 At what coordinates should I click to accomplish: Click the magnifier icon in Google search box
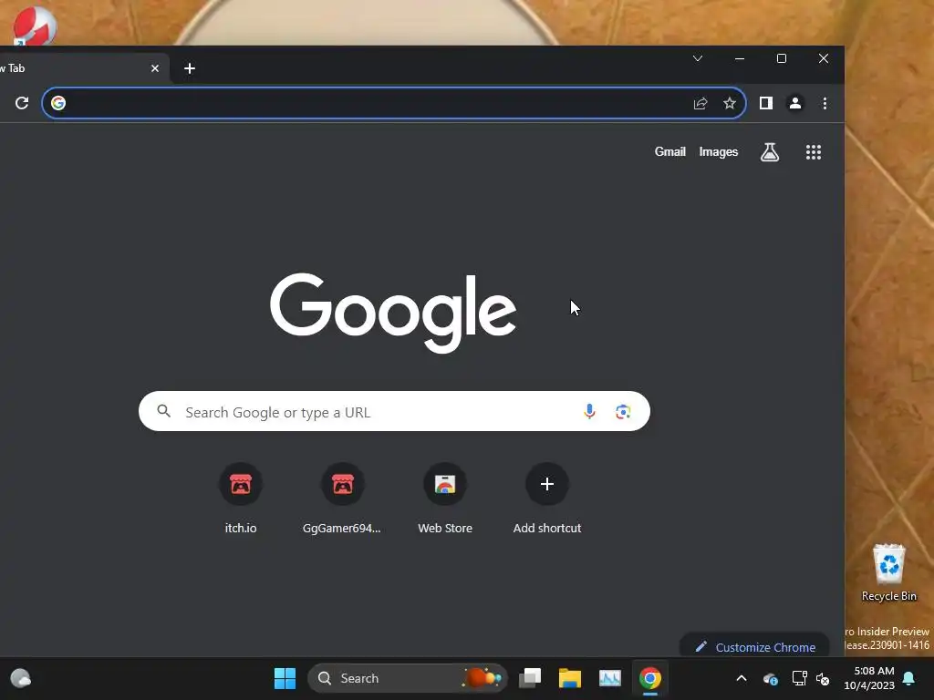click(x=164, y=411)
